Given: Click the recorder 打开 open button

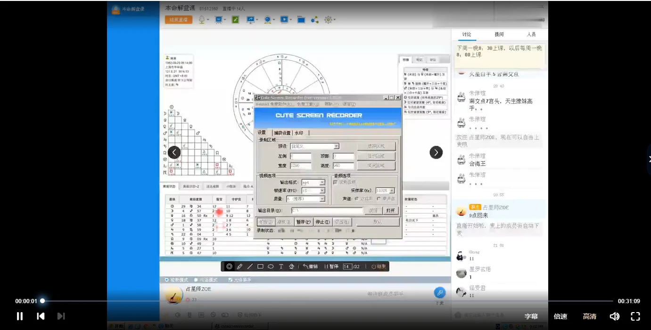Looking at the screenshot, I should [390, 210].
